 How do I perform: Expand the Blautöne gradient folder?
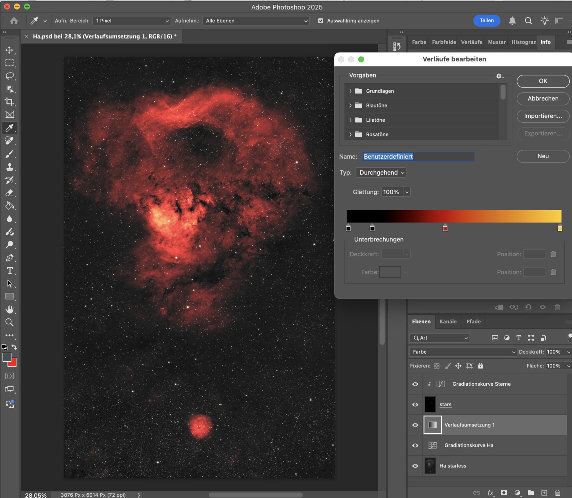[x=350, y=105]
